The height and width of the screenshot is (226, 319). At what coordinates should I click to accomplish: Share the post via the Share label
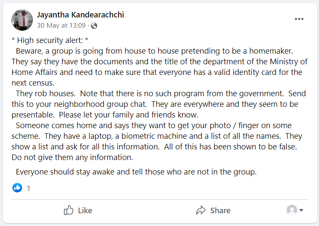coord(220,211)
